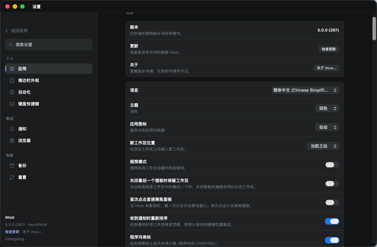Click the 关于 imux... button in 关于 row
The height and width of the screenshot is (247, 377).
tap(326, 68)
